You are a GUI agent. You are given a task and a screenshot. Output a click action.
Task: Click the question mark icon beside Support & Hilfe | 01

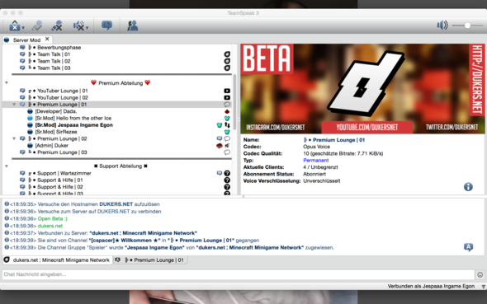[227, 180]
